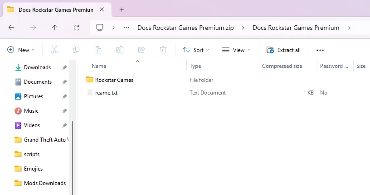370x195 pixels.
Task: Sort by the Size column header
Action: coord(361,66)
